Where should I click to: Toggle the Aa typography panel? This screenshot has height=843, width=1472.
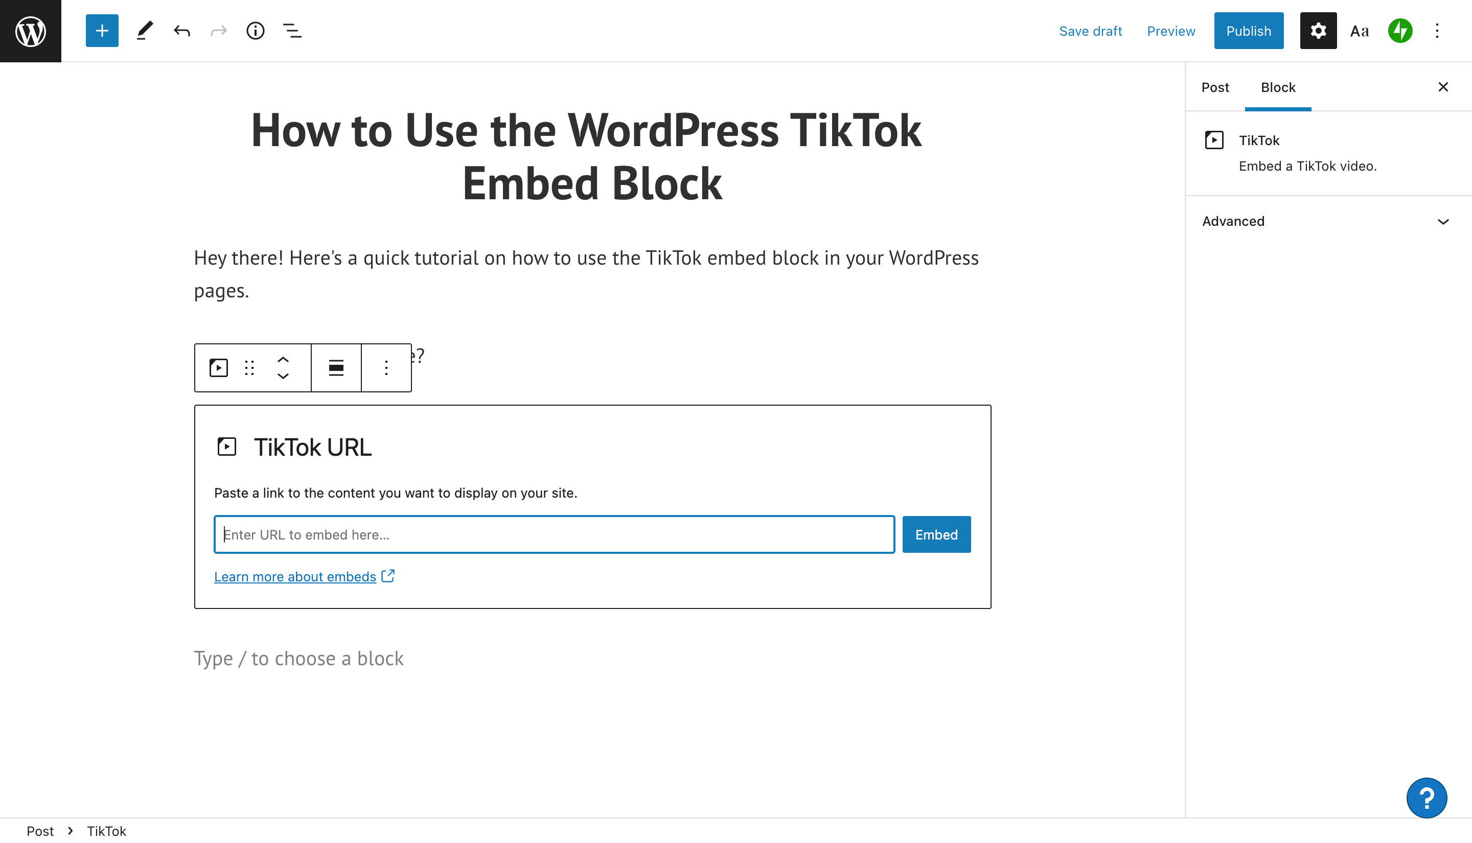click(x=1359, y=31)
